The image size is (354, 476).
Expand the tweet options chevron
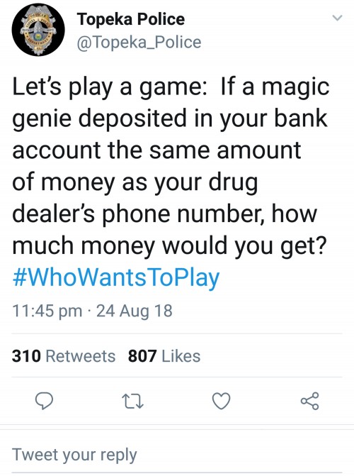[x=337, y=18]
